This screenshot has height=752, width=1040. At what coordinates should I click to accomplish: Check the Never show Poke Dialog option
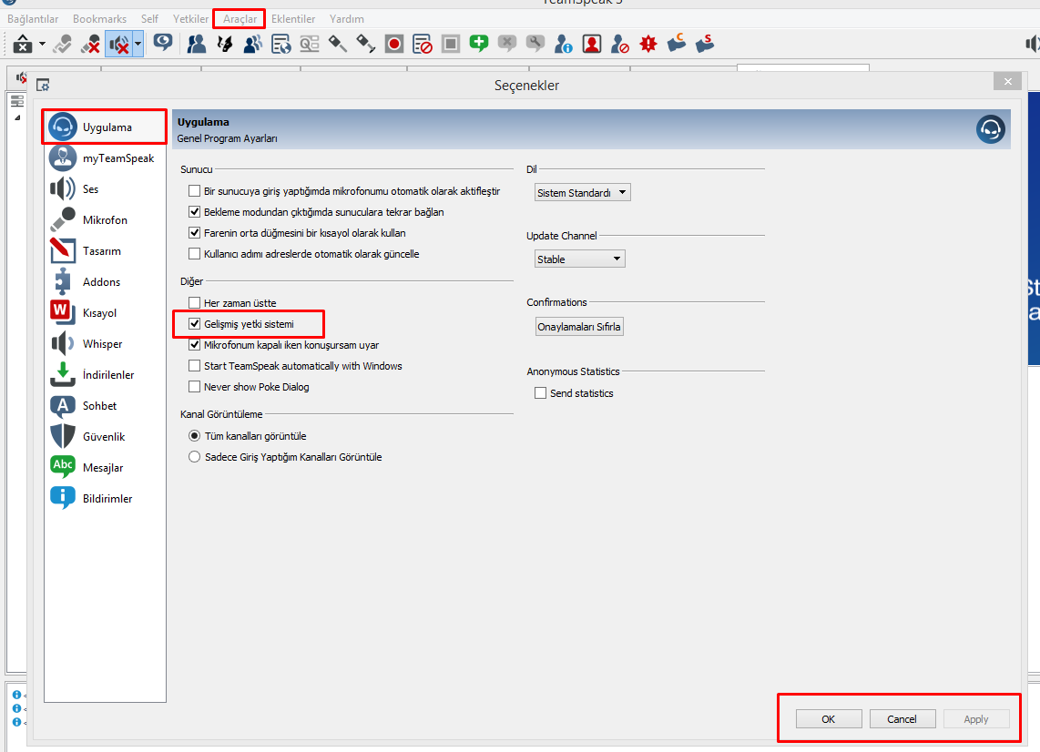(194, 387)
